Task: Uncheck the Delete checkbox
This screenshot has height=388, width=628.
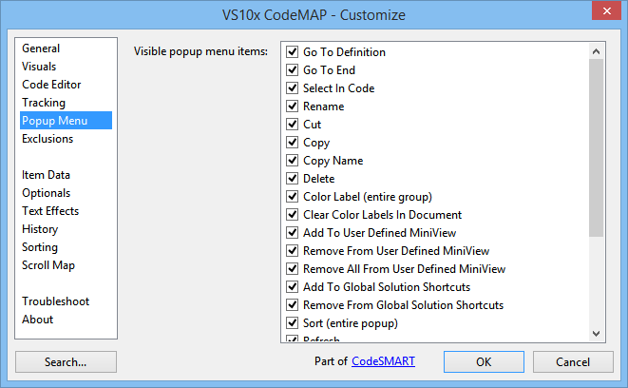Action: (x=293, y=179)
